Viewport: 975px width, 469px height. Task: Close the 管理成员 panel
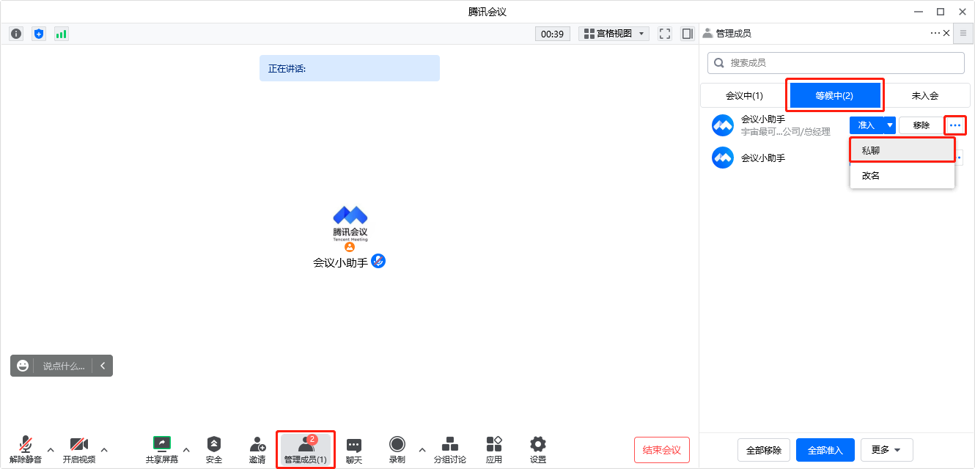tap(946, 33)
